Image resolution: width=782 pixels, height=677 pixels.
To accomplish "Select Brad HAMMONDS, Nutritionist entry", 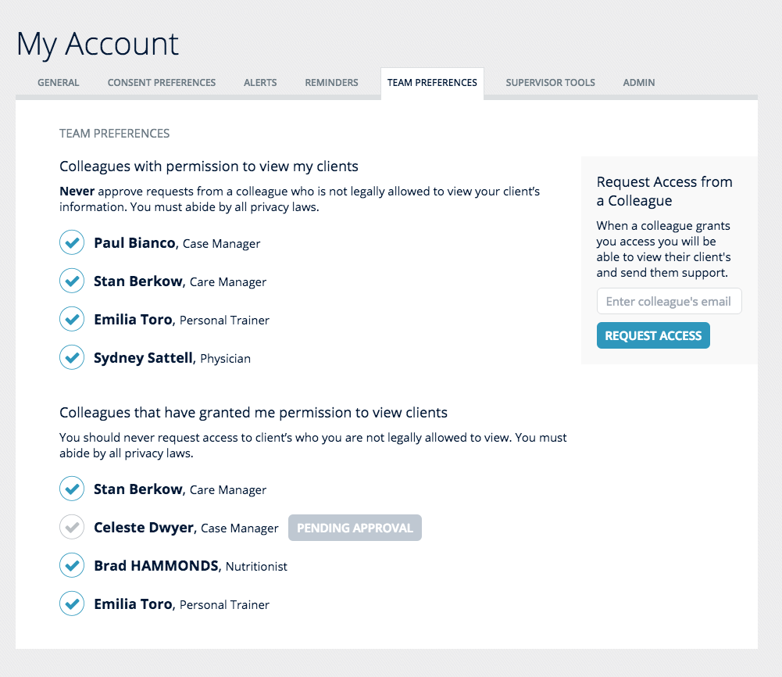I will 190,565.
